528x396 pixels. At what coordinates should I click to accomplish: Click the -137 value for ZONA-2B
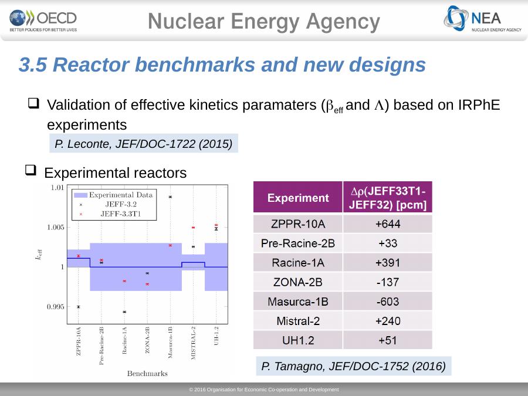(x=388, y=282)
